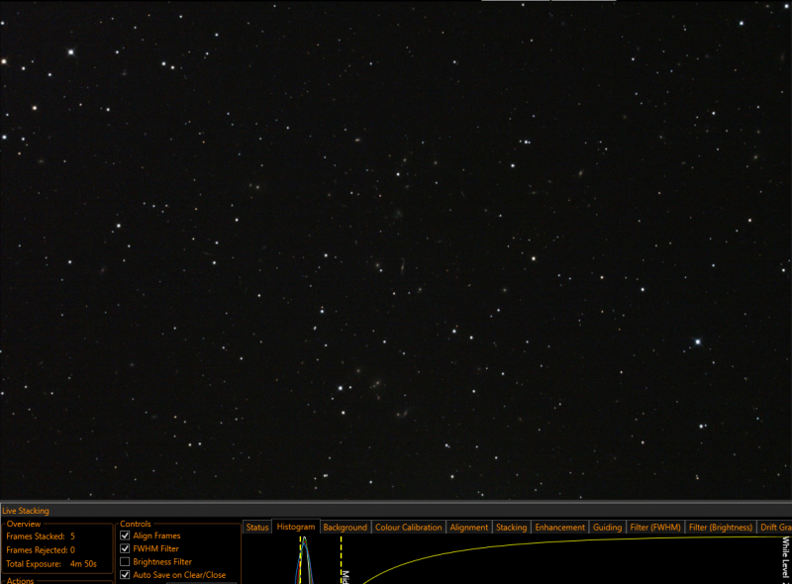
Task: Click the Actions group label
Action: [20, 580]
